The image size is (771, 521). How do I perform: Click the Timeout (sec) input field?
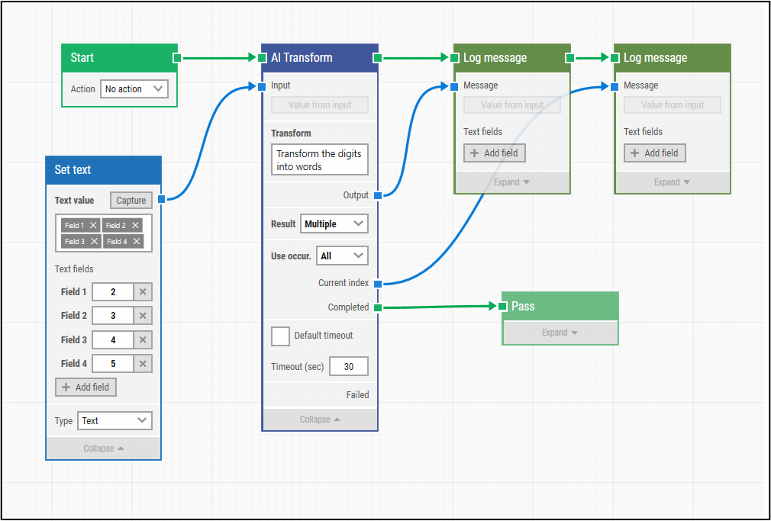coord(349,366)
